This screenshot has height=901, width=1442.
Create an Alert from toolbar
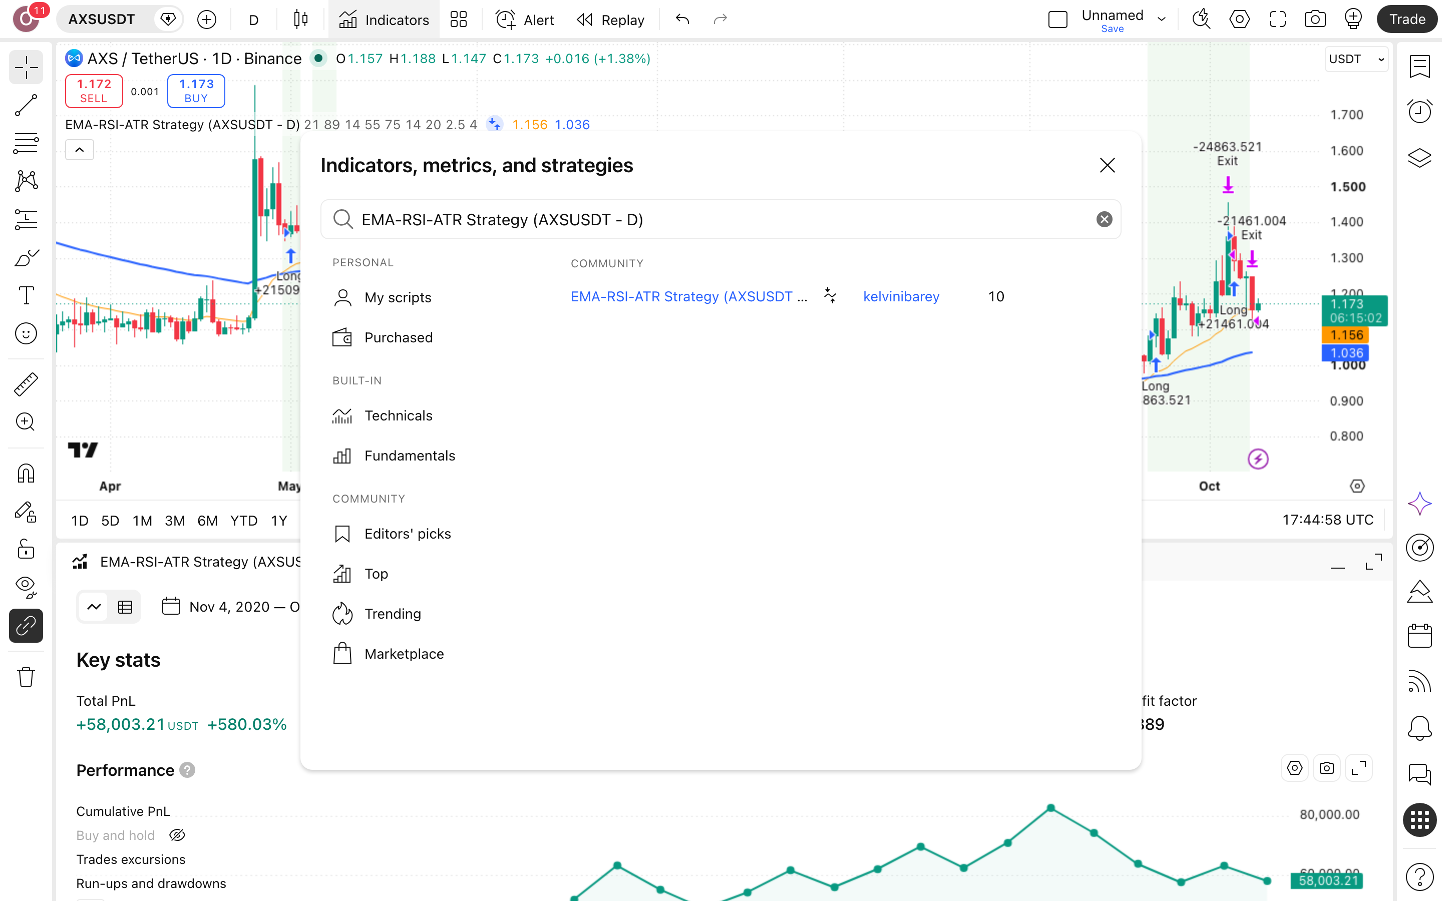click(525, 20)
